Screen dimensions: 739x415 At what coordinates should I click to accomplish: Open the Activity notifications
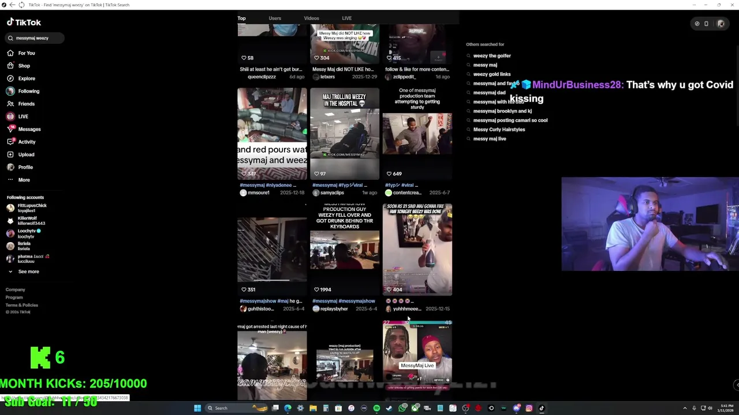tap(21, 142)
